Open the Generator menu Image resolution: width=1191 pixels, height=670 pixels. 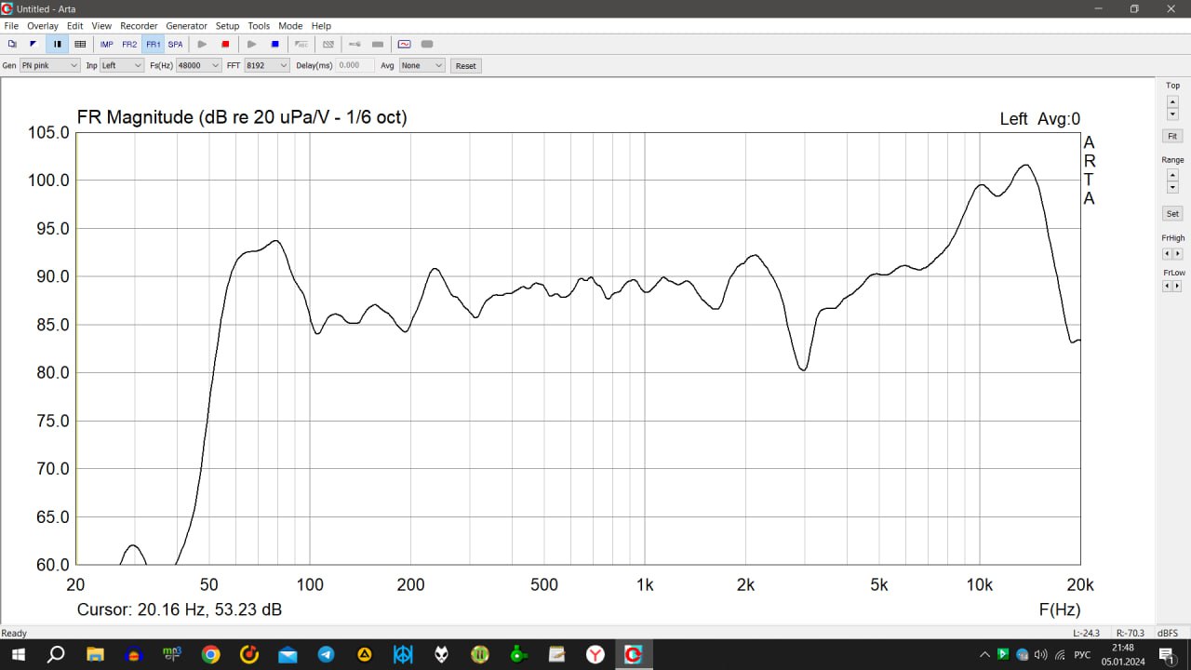click(x=187, y=26)
